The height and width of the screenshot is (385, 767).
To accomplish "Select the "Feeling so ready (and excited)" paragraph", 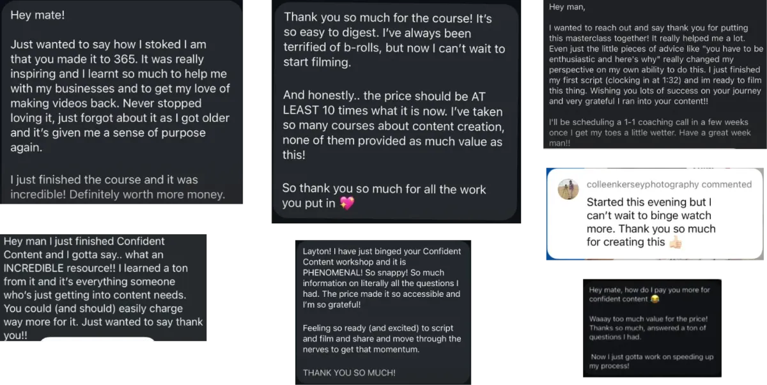I will coord(382,338).
